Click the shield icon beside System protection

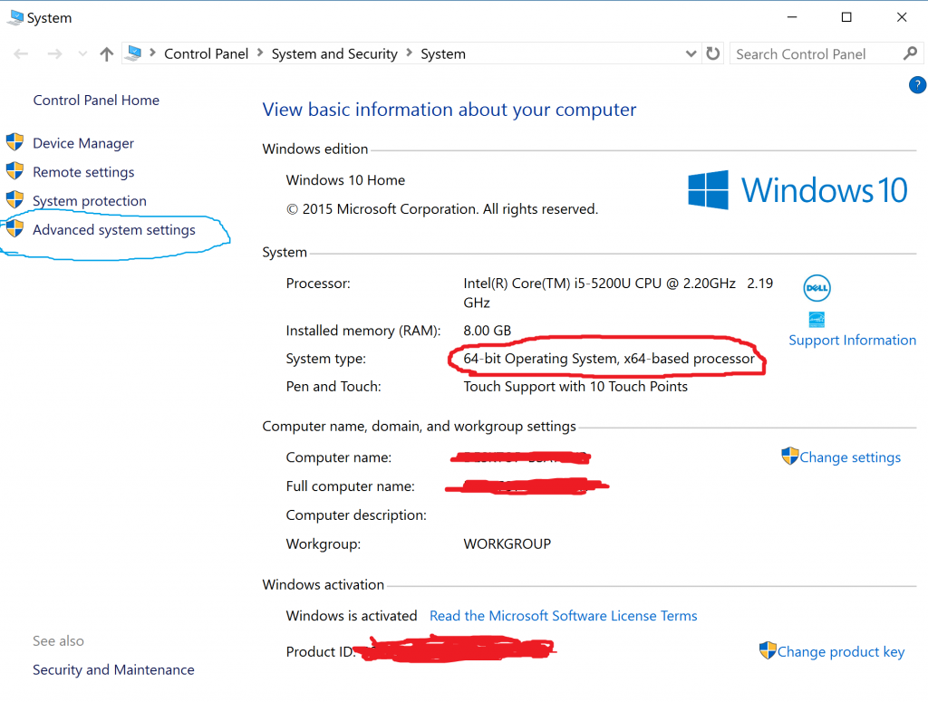coord(14,199)
